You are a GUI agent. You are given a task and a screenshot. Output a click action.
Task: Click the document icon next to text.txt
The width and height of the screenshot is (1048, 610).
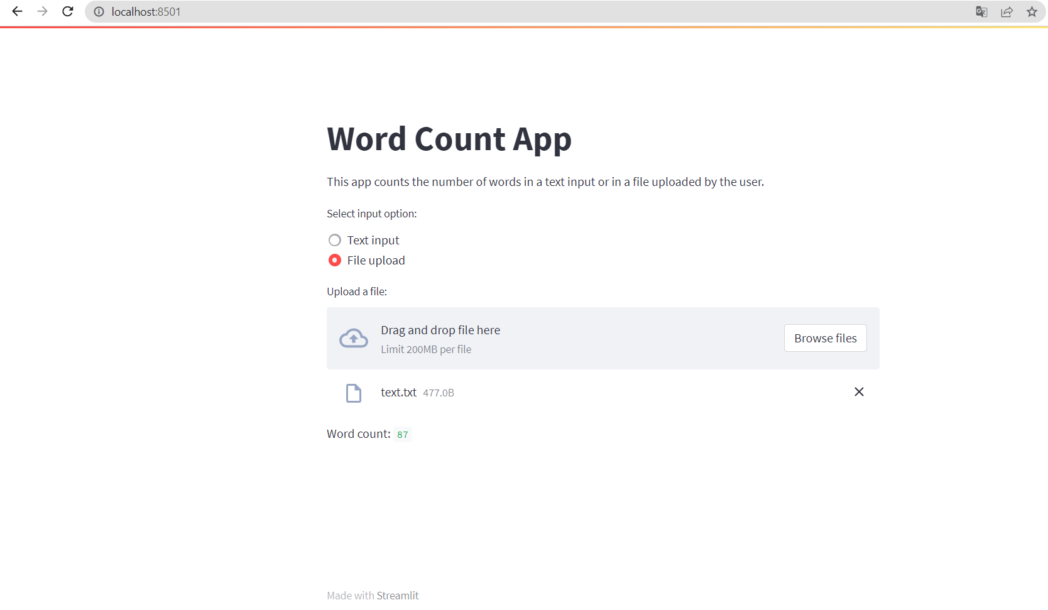[354, 393]
